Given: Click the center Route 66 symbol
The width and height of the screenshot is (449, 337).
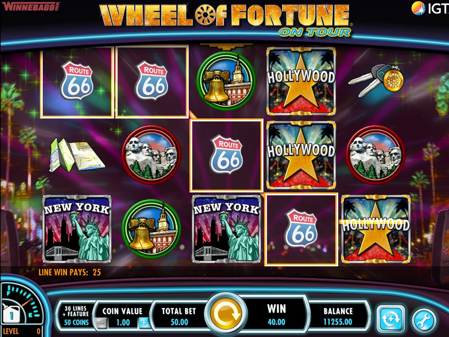Looking at the screenshot, I should point(226,155).
